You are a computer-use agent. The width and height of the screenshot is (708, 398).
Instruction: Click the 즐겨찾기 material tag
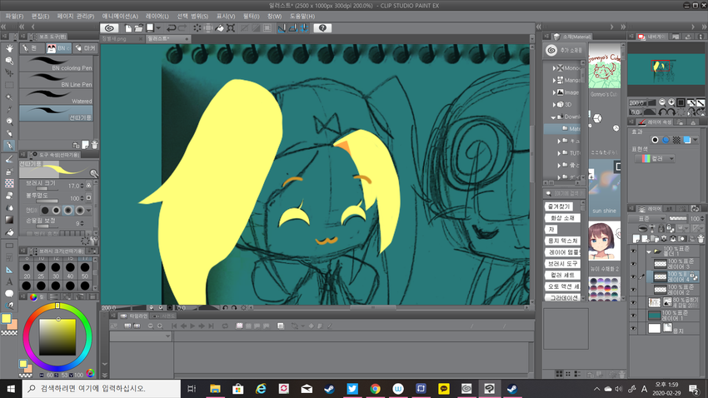pos(559,206)
